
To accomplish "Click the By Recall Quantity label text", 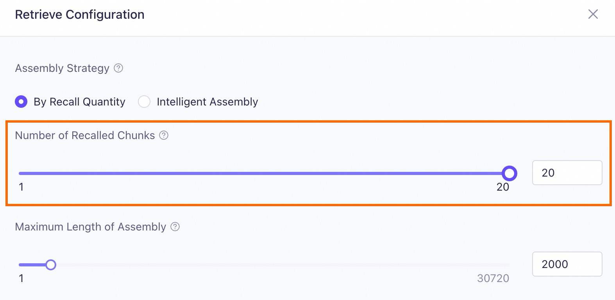I will coord(79,102).
